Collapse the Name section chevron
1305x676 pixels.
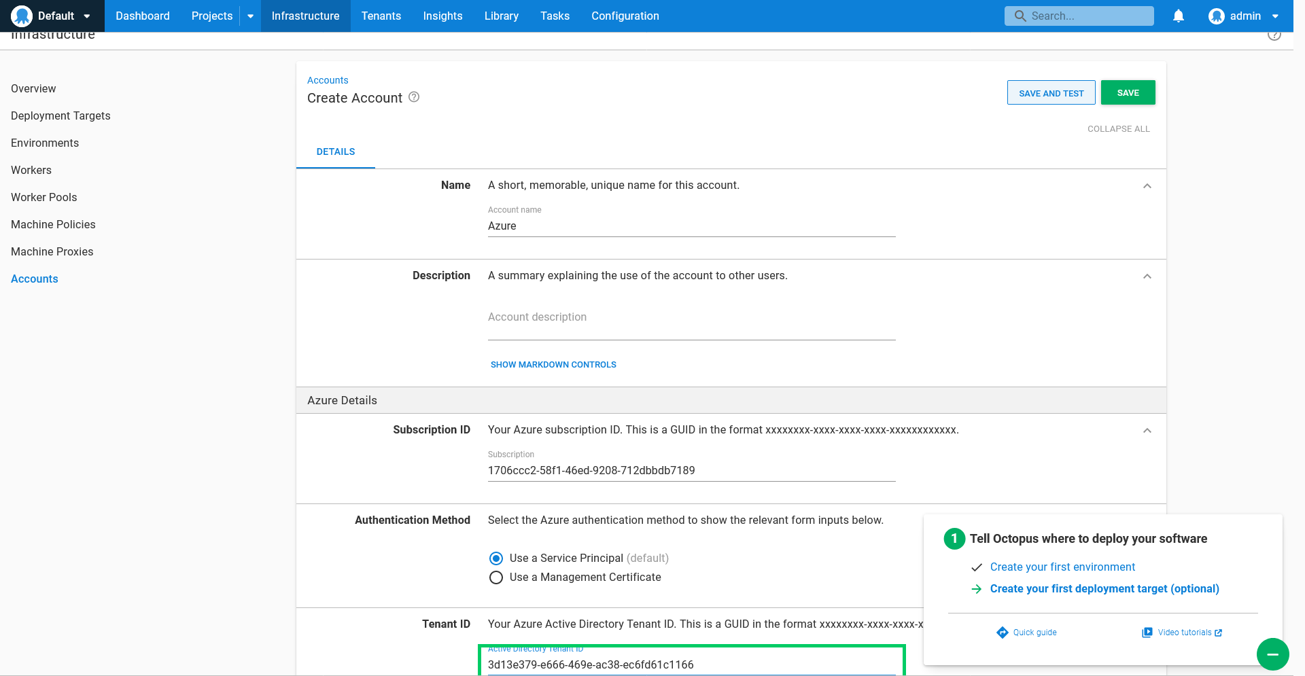[x=1147, y=185]
